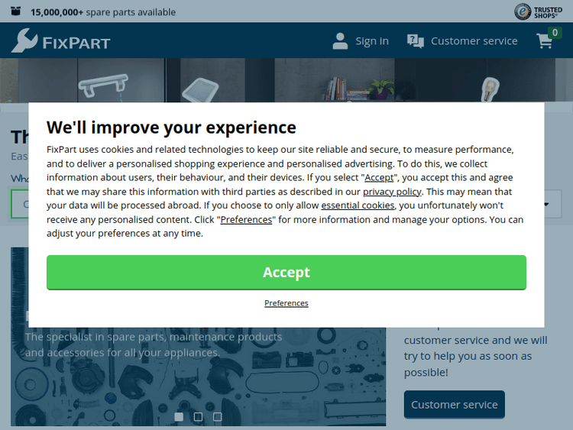The image size is (573, 430).
Task: Select the second carousel slide dot
Action: pos(198,417)
